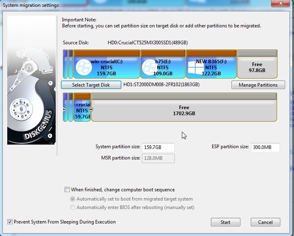Click the resize handle on target disk's left edge

coord(64,109)
